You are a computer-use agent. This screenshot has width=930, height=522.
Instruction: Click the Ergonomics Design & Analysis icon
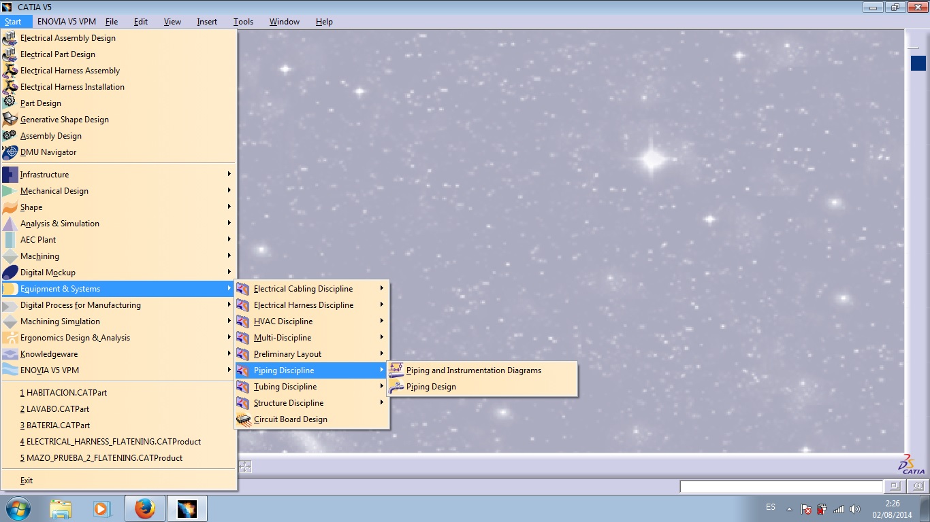click(x=10, y=338)
